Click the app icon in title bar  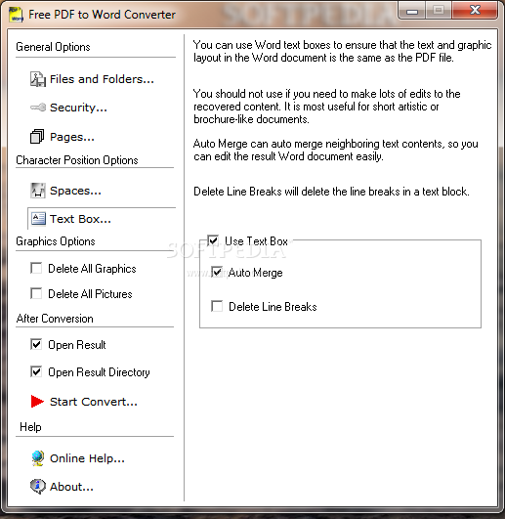tap(16, 15)
